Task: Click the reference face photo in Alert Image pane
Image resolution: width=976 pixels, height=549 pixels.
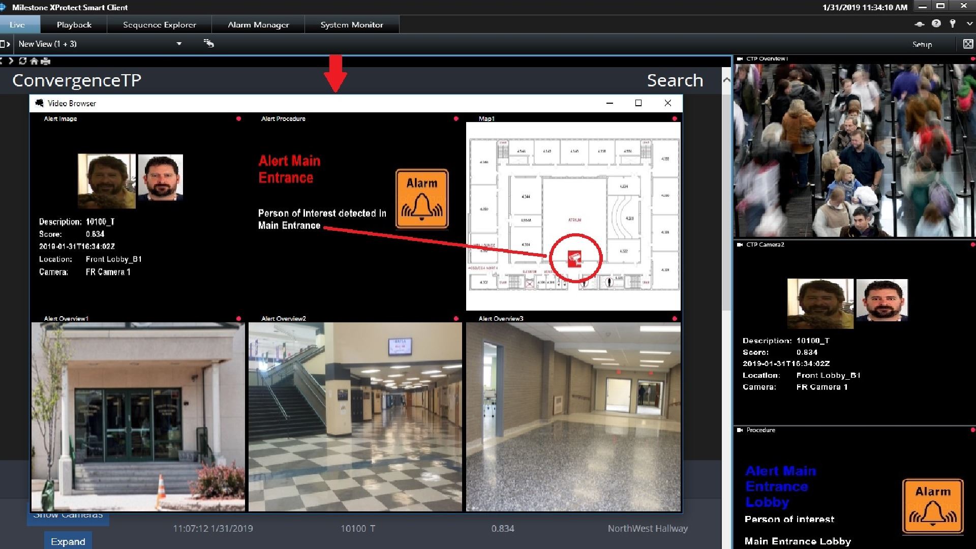Action: 161,177
